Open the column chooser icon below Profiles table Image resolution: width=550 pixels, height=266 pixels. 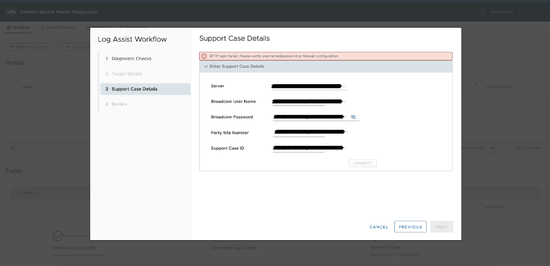[x=12, y=148]
